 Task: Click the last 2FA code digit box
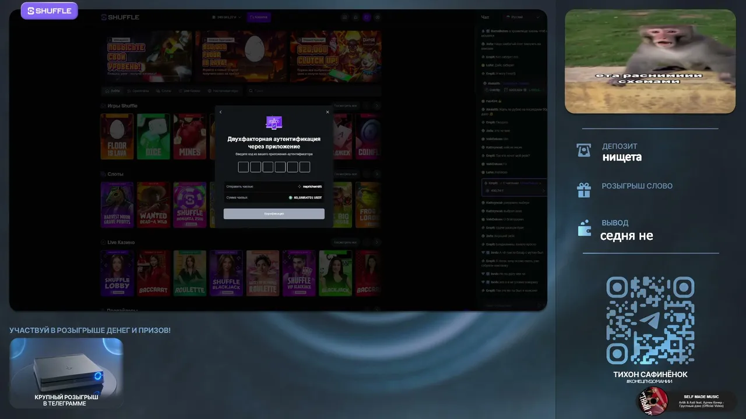(x=305, y=167)
